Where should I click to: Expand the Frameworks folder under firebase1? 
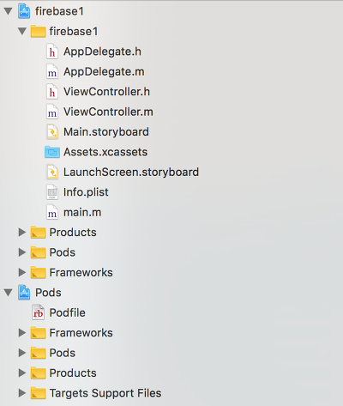[22, 272]
